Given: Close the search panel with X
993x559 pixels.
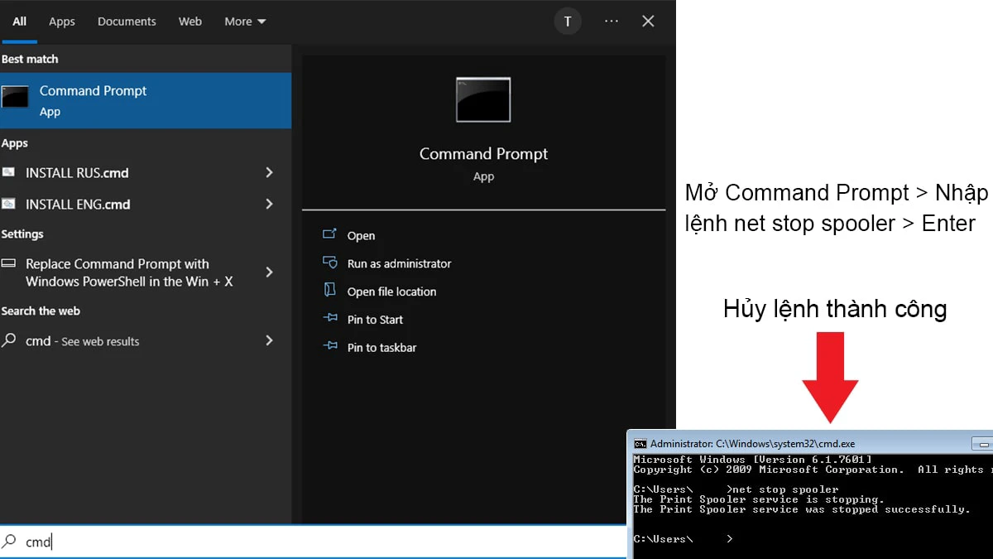Looking at the screenshot, I should pos(648,22).
